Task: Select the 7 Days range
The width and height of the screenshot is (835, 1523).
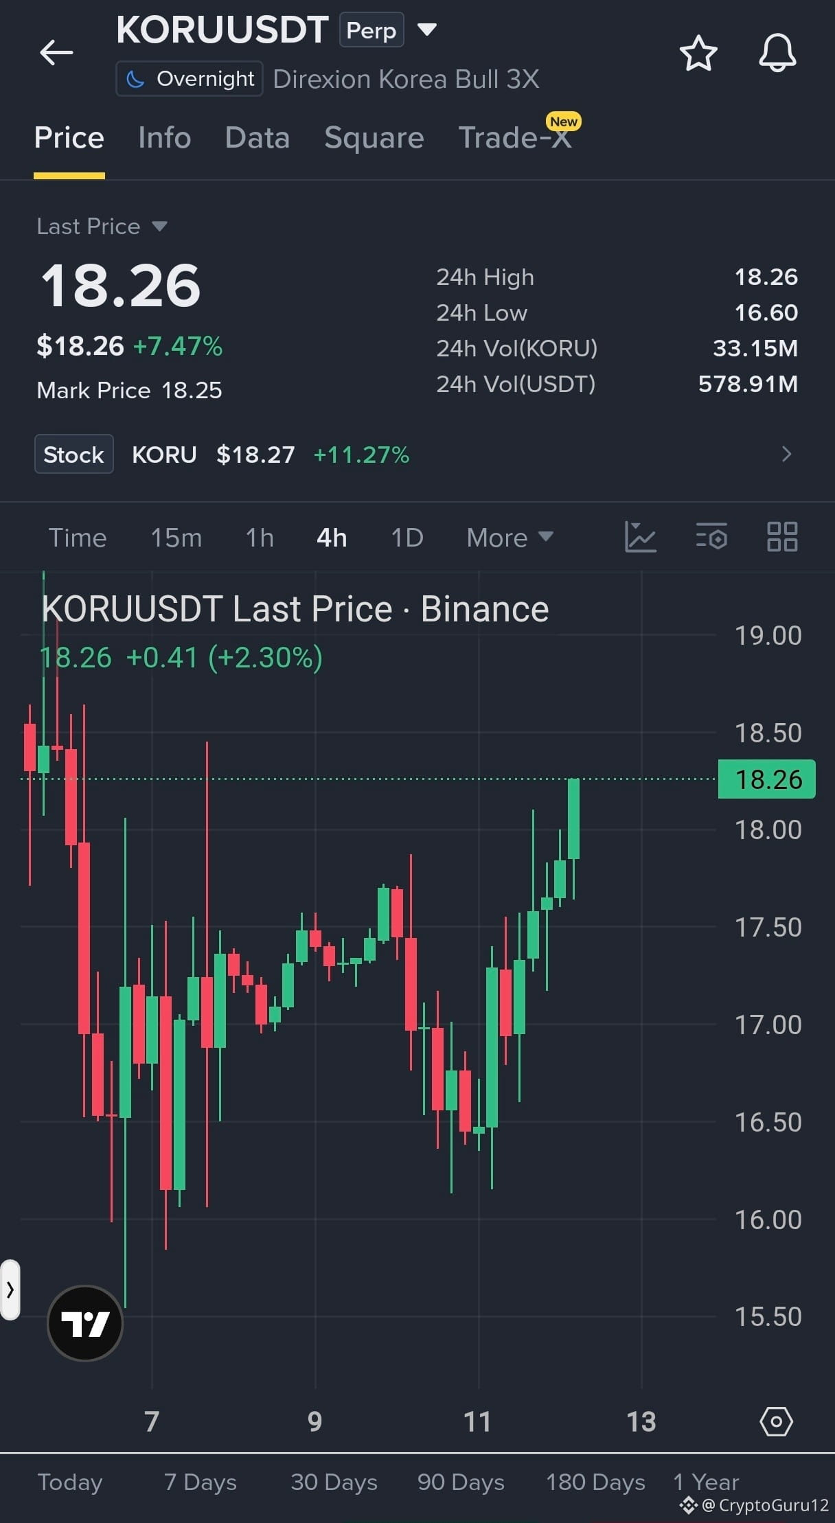Action: (201, 1482)
